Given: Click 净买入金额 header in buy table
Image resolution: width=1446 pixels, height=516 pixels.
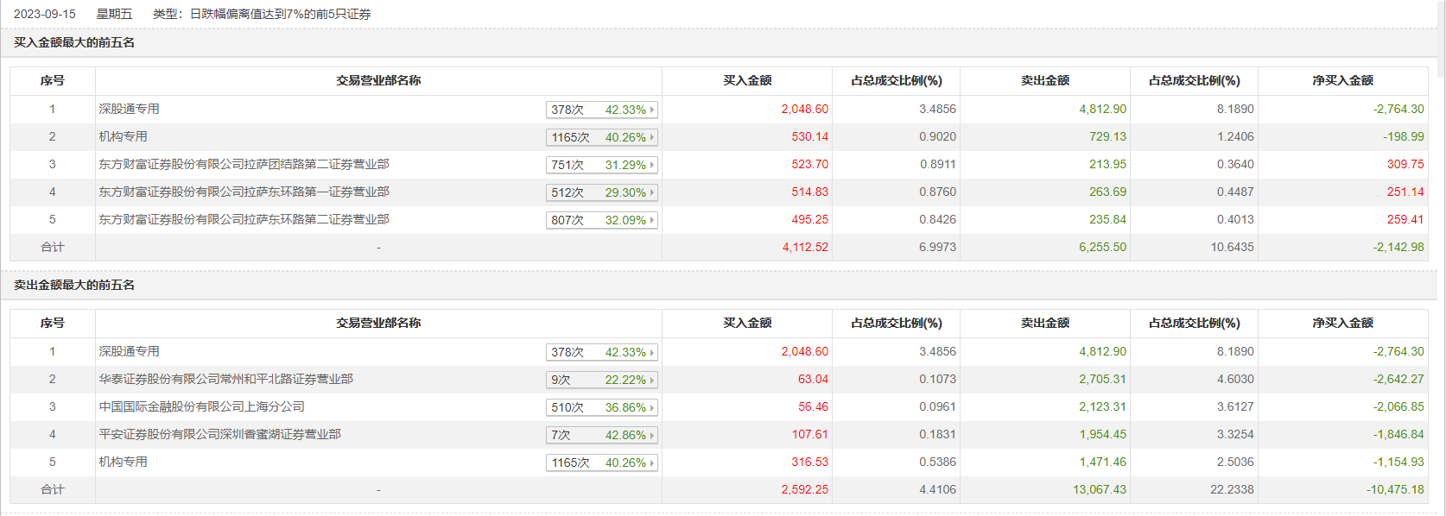Looking at the screenshot, I should click(1342, 80).
